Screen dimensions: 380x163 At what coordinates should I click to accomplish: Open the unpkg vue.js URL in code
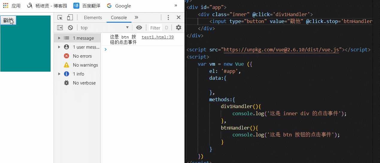281,50
